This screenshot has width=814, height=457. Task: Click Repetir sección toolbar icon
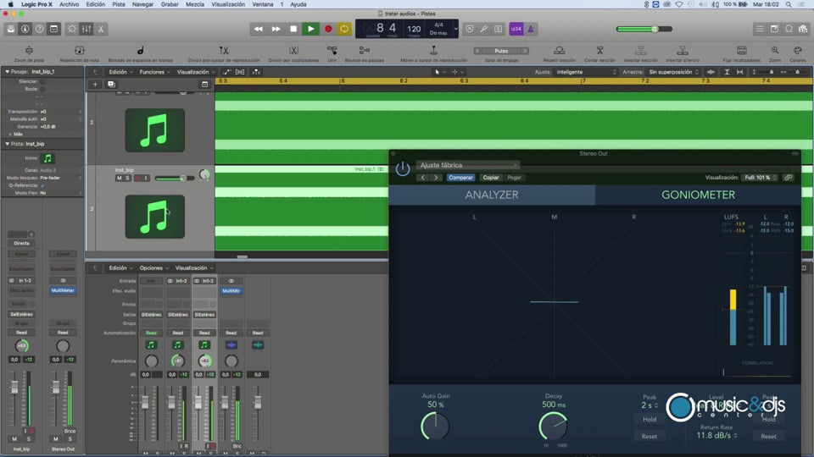coord(559,50)
